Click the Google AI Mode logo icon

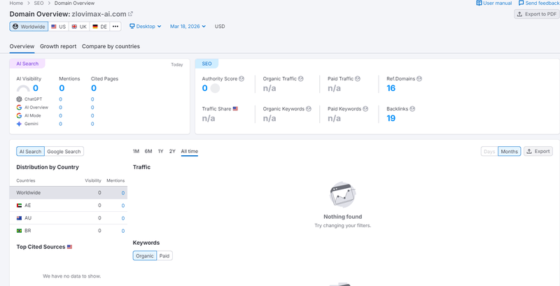pos(19,115)
